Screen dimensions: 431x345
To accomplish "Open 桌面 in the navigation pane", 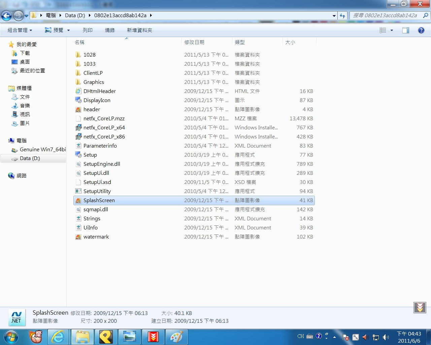I will point(25,62).
